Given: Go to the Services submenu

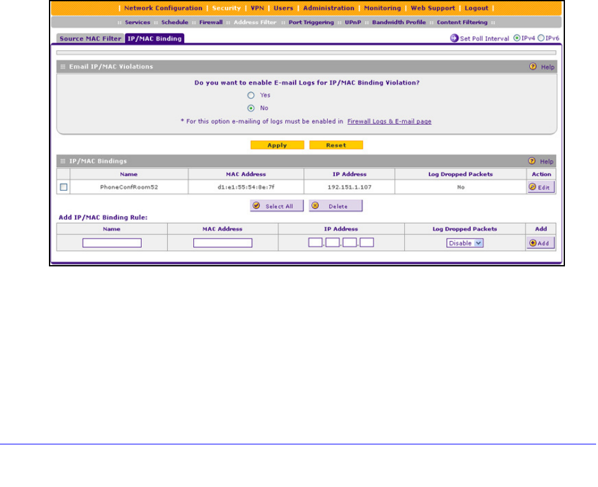Looking at the screenshot, I should [138, 22].
